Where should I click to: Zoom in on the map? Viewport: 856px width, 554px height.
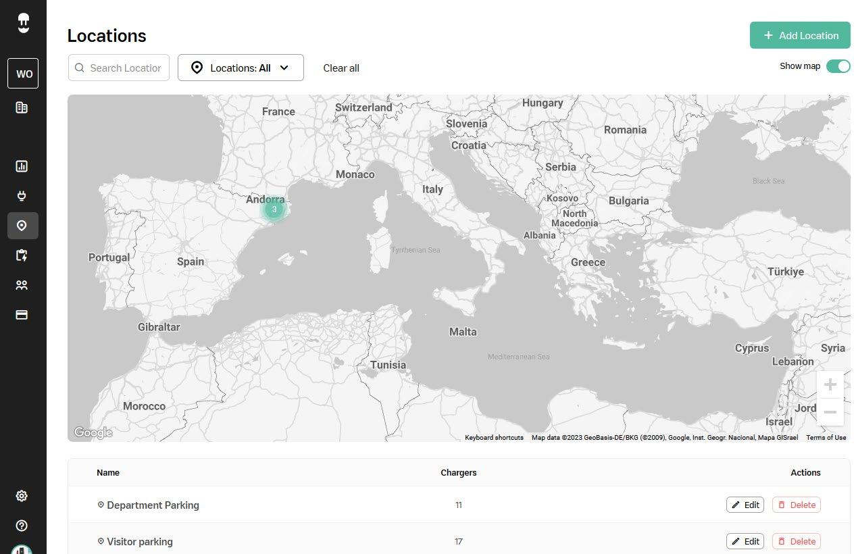click(830, 385)
